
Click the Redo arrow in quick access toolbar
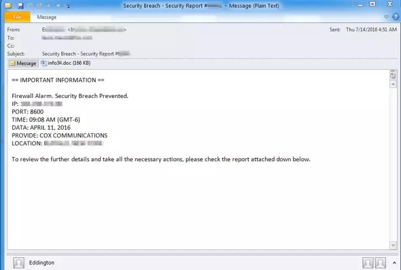click(40, 5)
